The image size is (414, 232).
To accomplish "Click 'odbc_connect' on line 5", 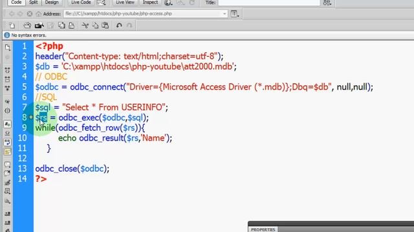I will tap(96, 87).
